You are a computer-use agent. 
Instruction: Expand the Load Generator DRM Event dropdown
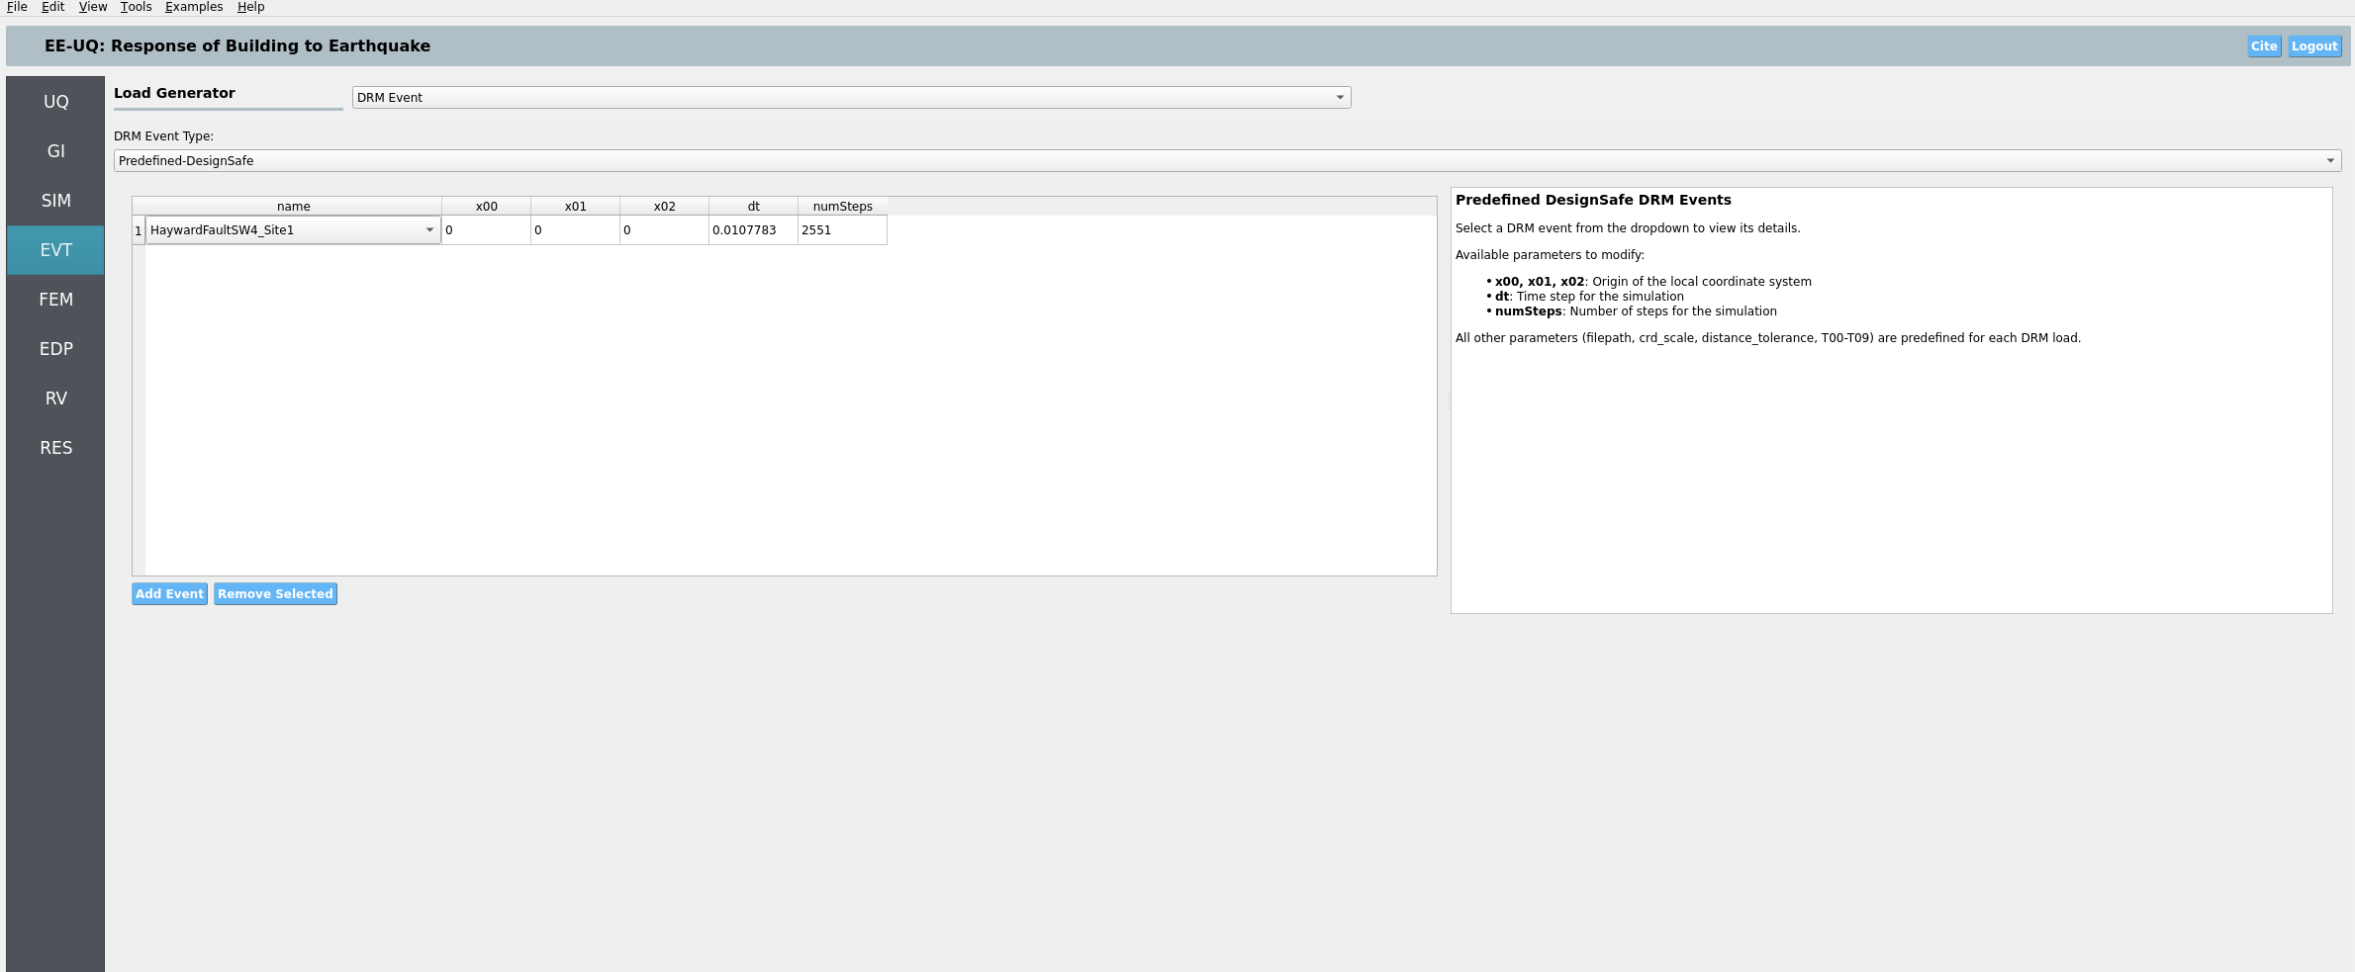click(x=851, y=97)
